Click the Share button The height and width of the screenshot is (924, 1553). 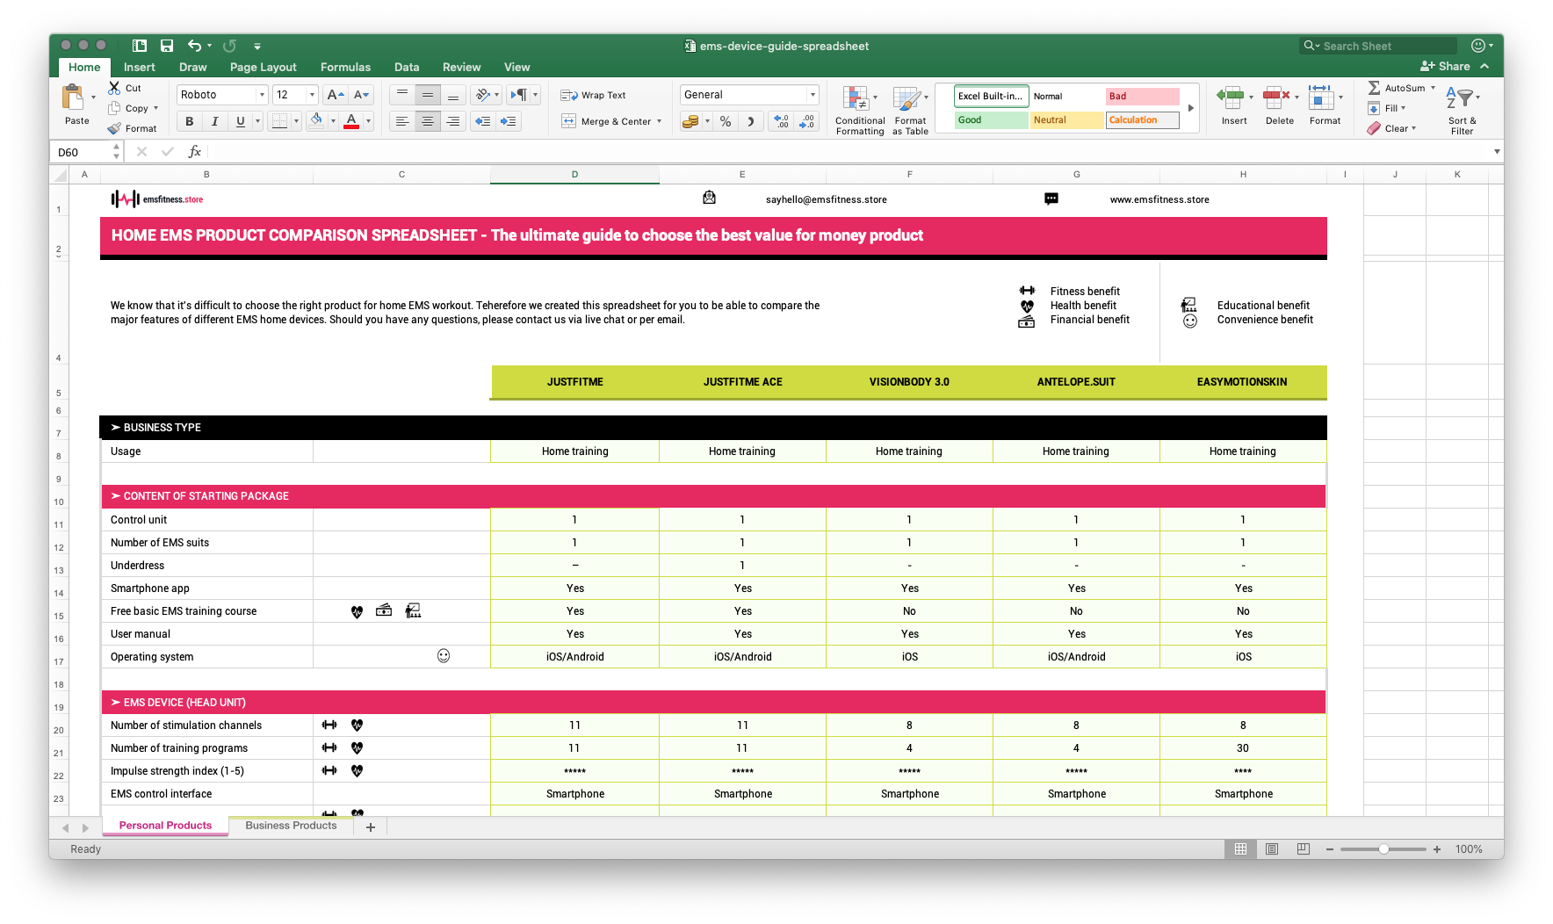1446,66
